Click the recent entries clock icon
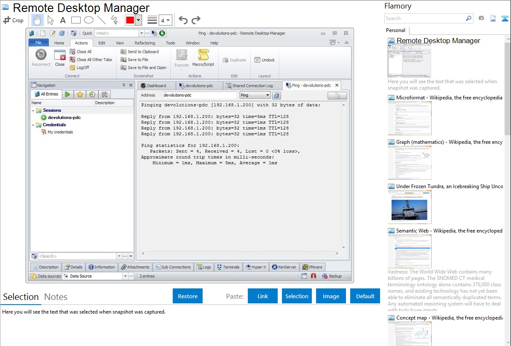 tap(92, 94)
